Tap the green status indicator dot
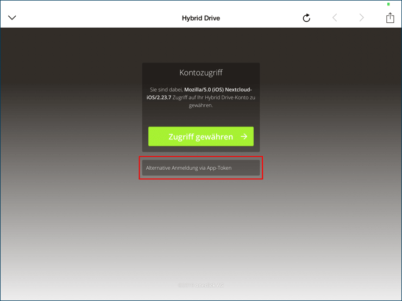Image resolution: width=402 pixels, height=301 pixels. (388, 4)
